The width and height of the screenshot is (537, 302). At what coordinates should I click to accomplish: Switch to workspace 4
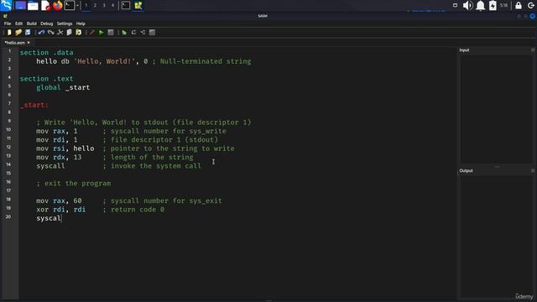coord(112,5)
